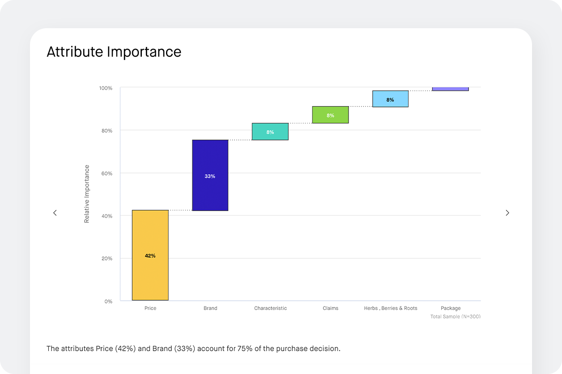The image size is (562, 374).
Task: Click the dark blue Brand bar
Action: point(210,175)
